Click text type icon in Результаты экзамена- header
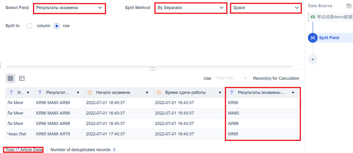 click(x=232, y=92)
